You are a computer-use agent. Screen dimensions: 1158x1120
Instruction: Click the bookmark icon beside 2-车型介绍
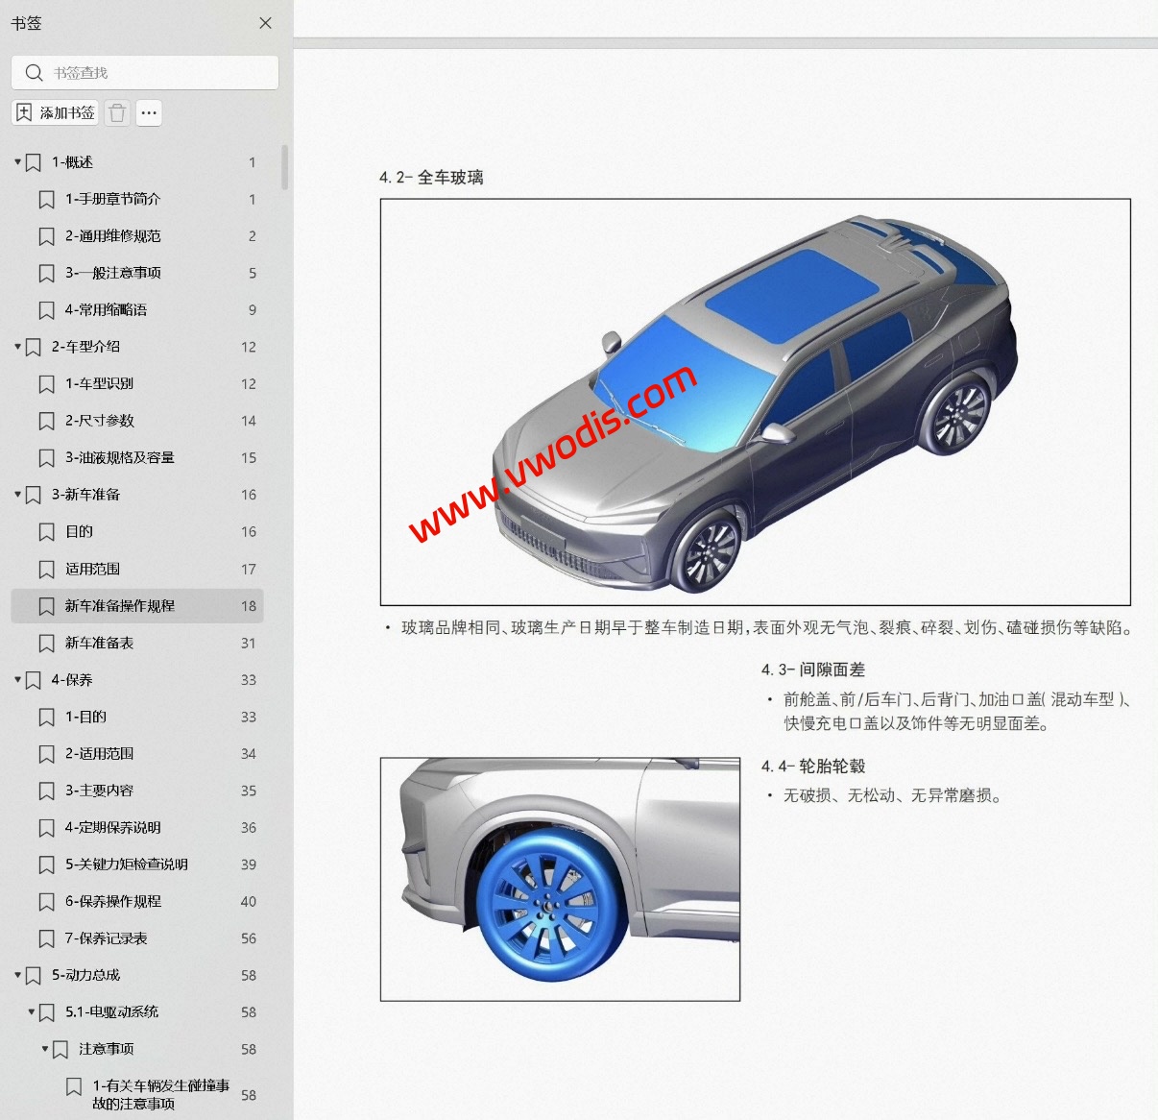point(33,347)
